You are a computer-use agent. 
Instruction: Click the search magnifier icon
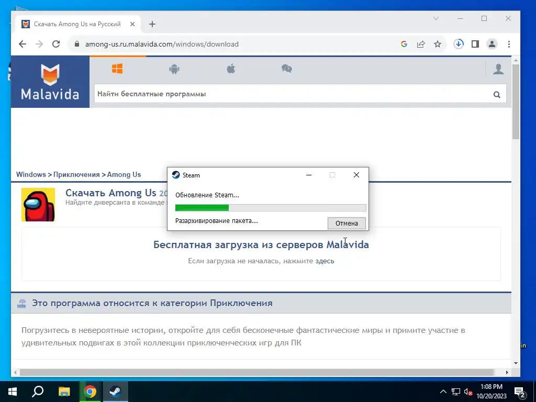click(x=497, y=94)
